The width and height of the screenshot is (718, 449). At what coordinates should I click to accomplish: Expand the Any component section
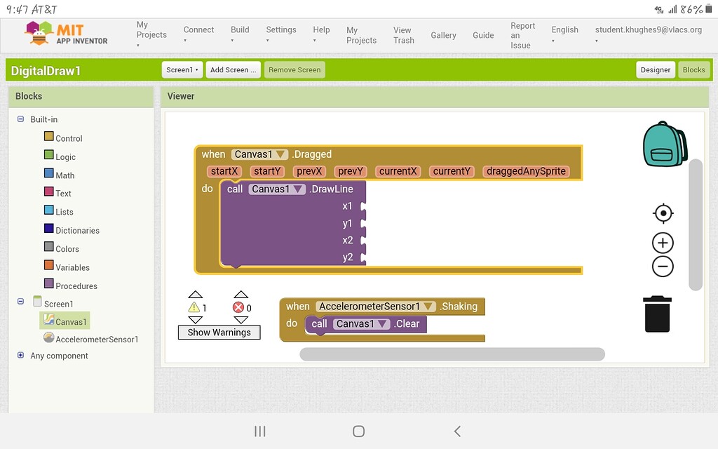[20, 356]
